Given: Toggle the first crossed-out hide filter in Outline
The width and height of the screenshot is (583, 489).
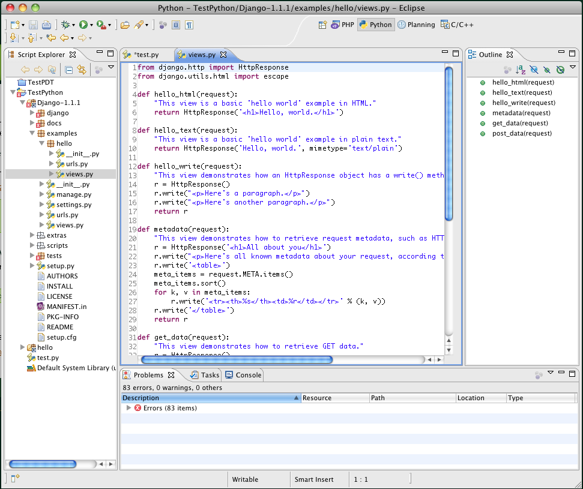Looking at the screenshot, I should coord(534,70).
